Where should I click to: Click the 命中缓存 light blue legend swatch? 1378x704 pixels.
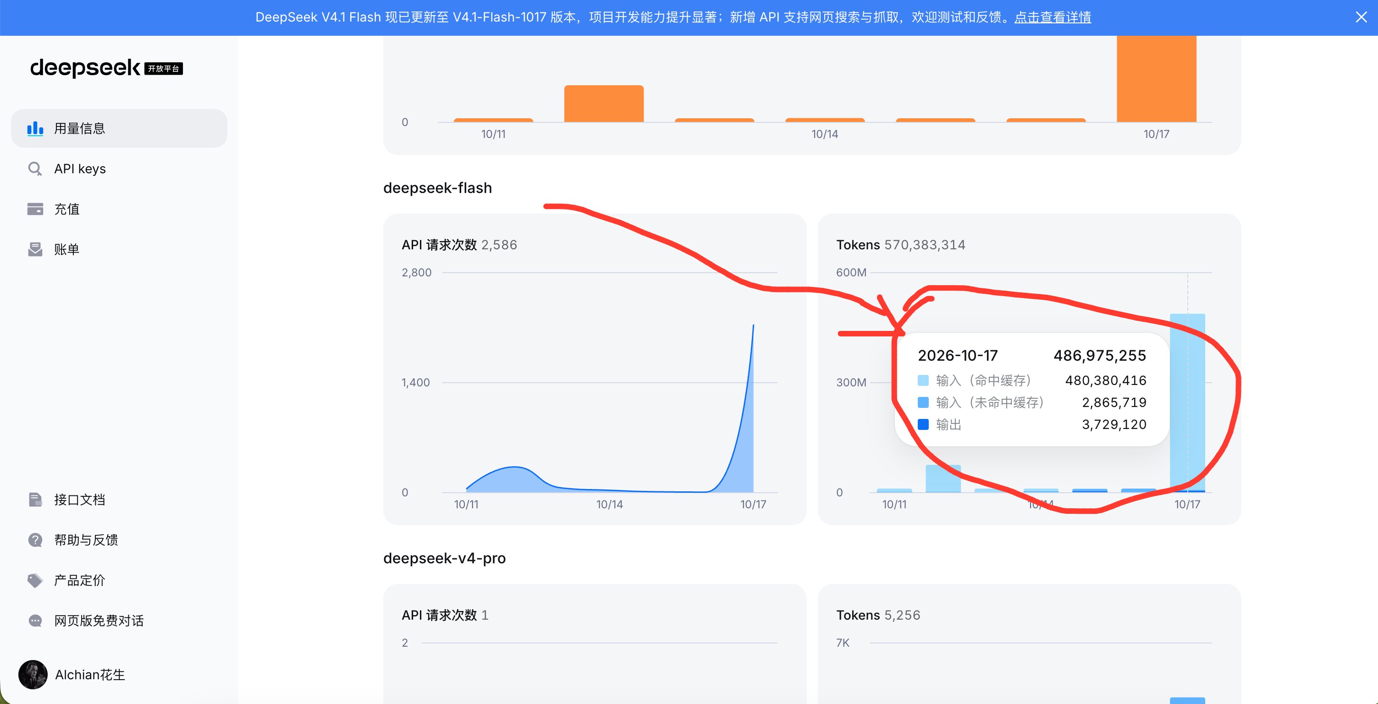click(923, 380)
